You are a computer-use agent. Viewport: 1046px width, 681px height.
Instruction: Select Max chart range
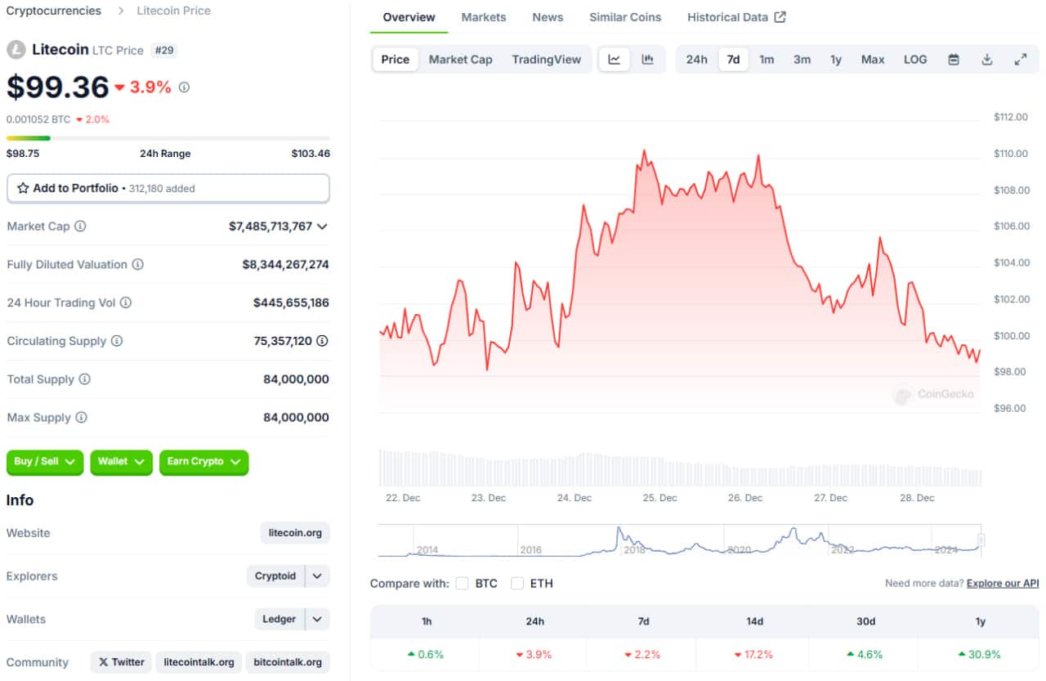point(873,60)
